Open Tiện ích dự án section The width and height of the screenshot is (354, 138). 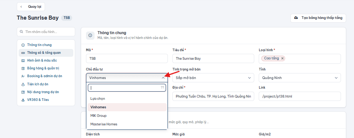(46, 85)
